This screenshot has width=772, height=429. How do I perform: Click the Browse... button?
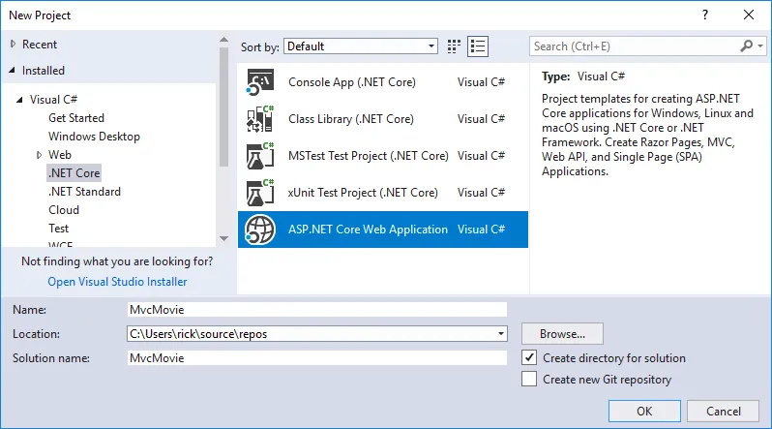562,334
